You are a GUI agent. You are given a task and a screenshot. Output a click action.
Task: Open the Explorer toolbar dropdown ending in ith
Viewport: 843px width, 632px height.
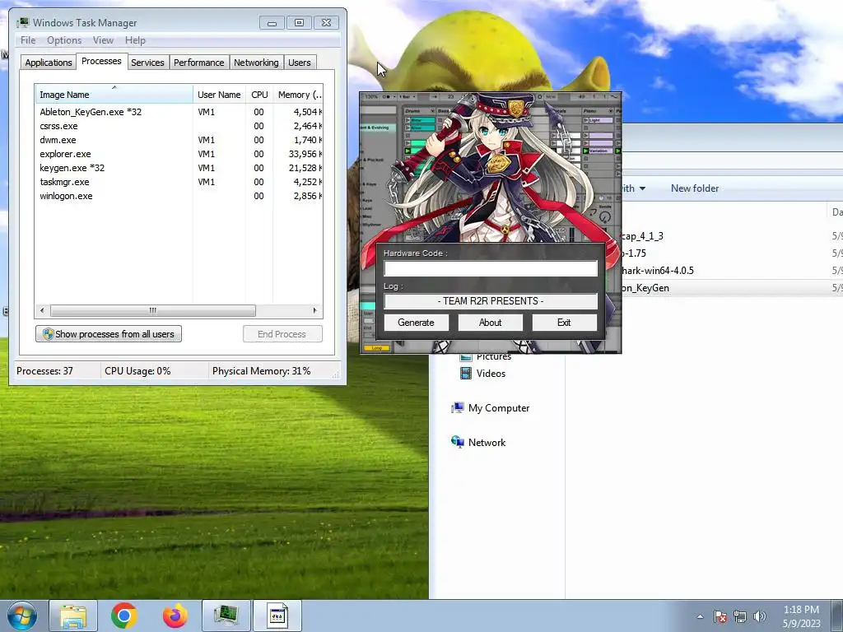pos(635,188)
